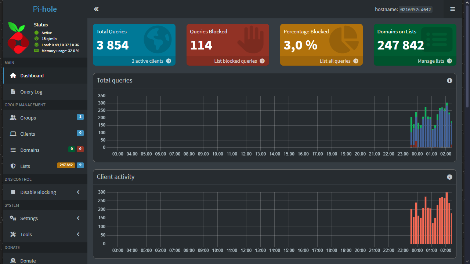Open the Dashboard menu item
The width and height of the screenshot is (470, 264).
tap(32, 76)
